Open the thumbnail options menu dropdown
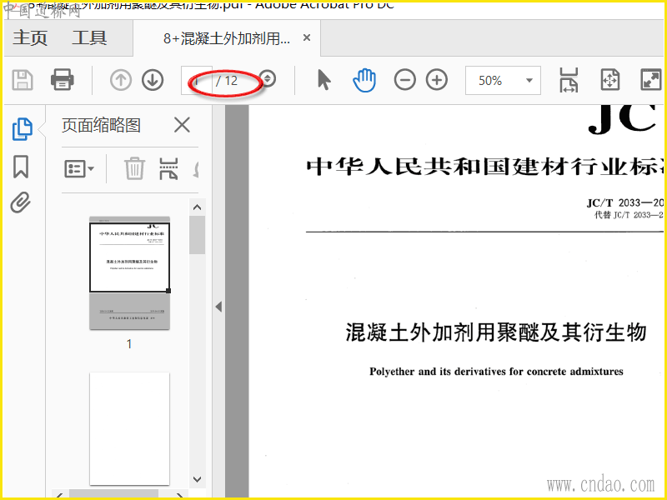The width and height of the screenshot is (667, 500). (x=79, y=169)
